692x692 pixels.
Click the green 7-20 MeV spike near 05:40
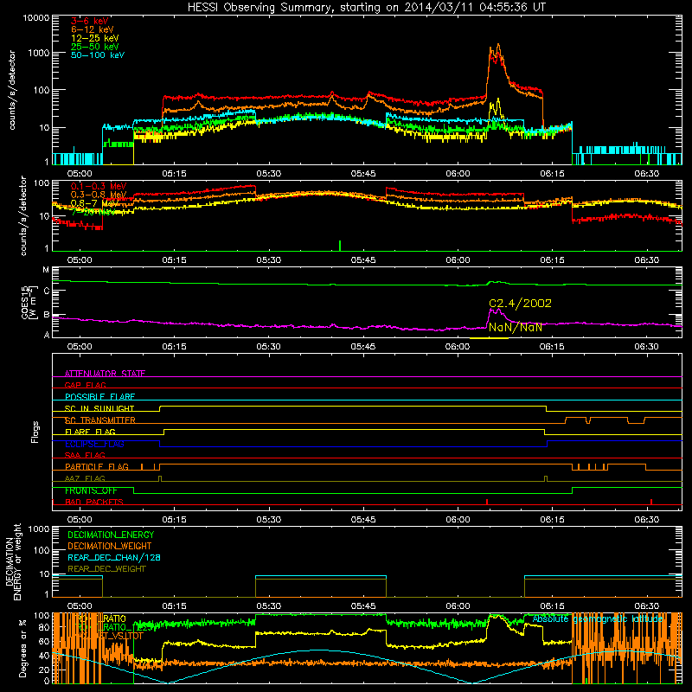coord(340,246)
